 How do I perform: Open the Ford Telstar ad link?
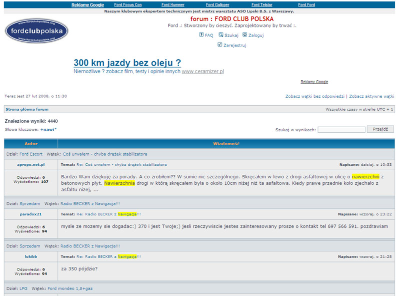pos(263,5)
